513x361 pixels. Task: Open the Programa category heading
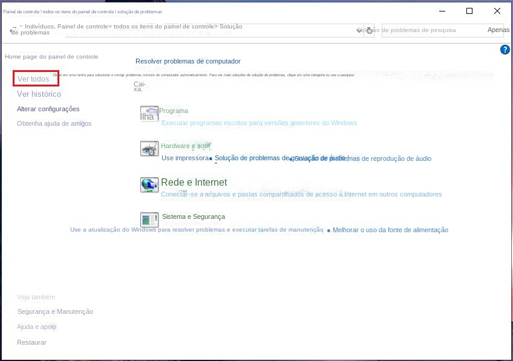(174, 111)
